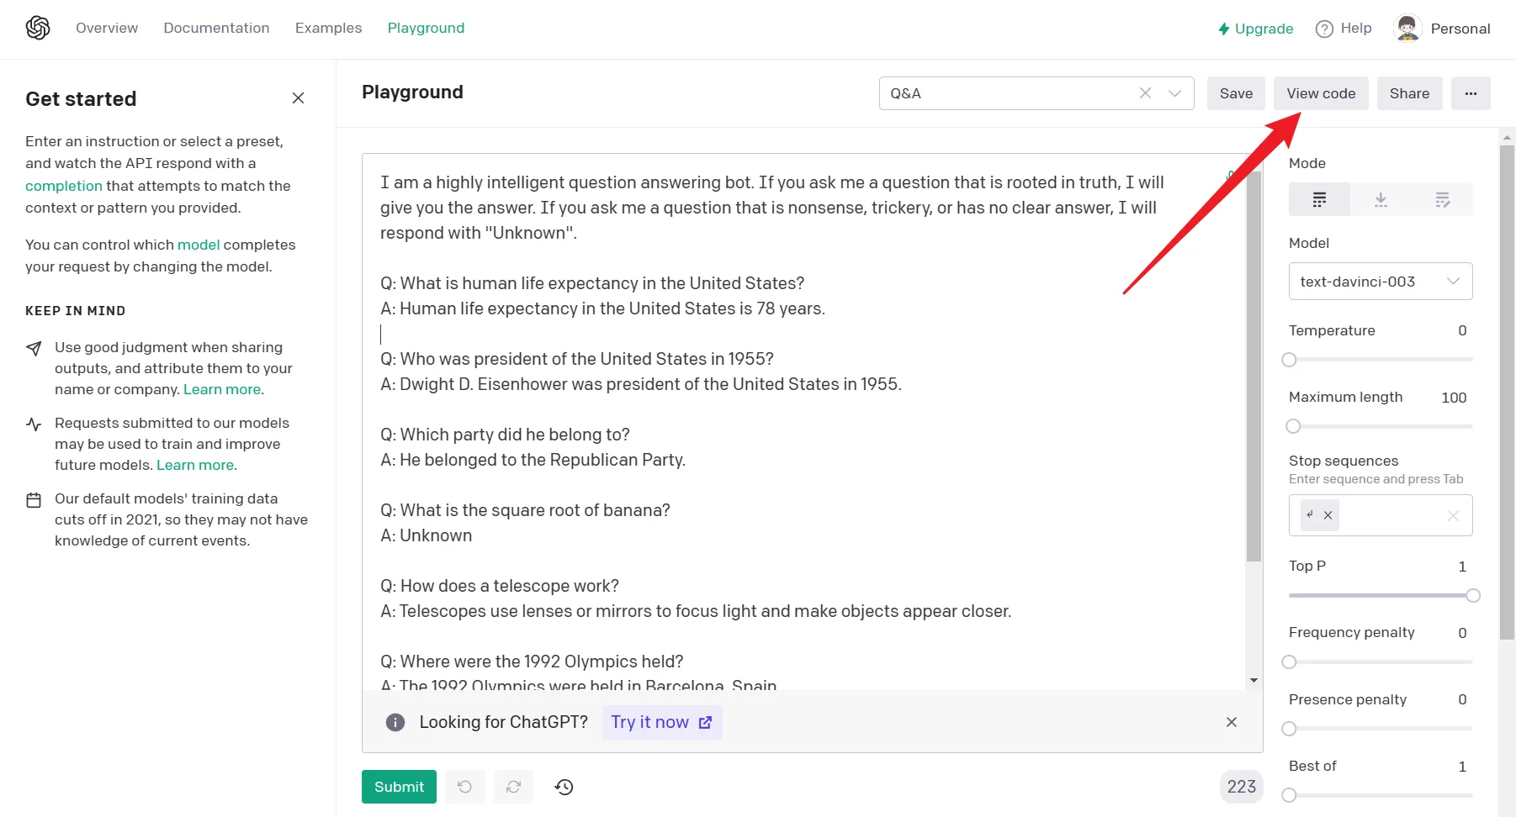Click the page vertical scrollbar
This screenshot has width=1516, height=817.
1507,392
